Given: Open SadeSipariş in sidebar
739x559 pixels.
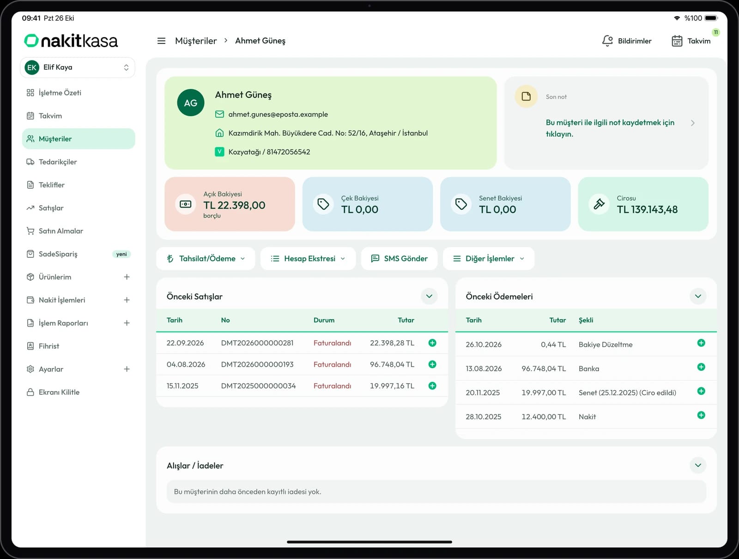Looking at the screenshot, I should (x=79, y=254).
